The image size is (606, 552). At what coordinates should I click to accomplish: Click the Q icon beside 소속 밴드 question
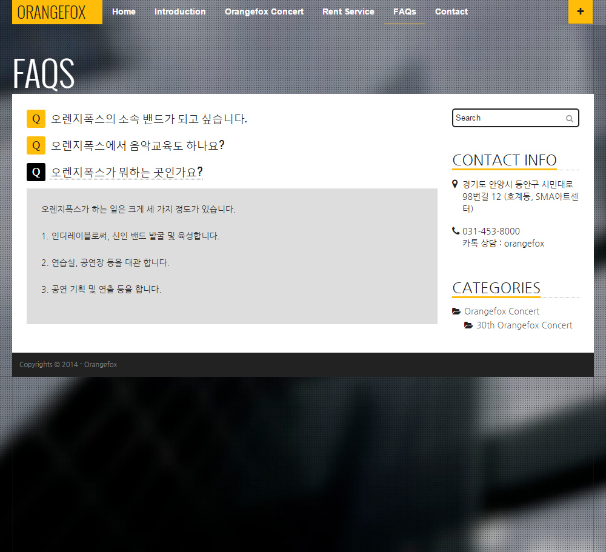36,119
